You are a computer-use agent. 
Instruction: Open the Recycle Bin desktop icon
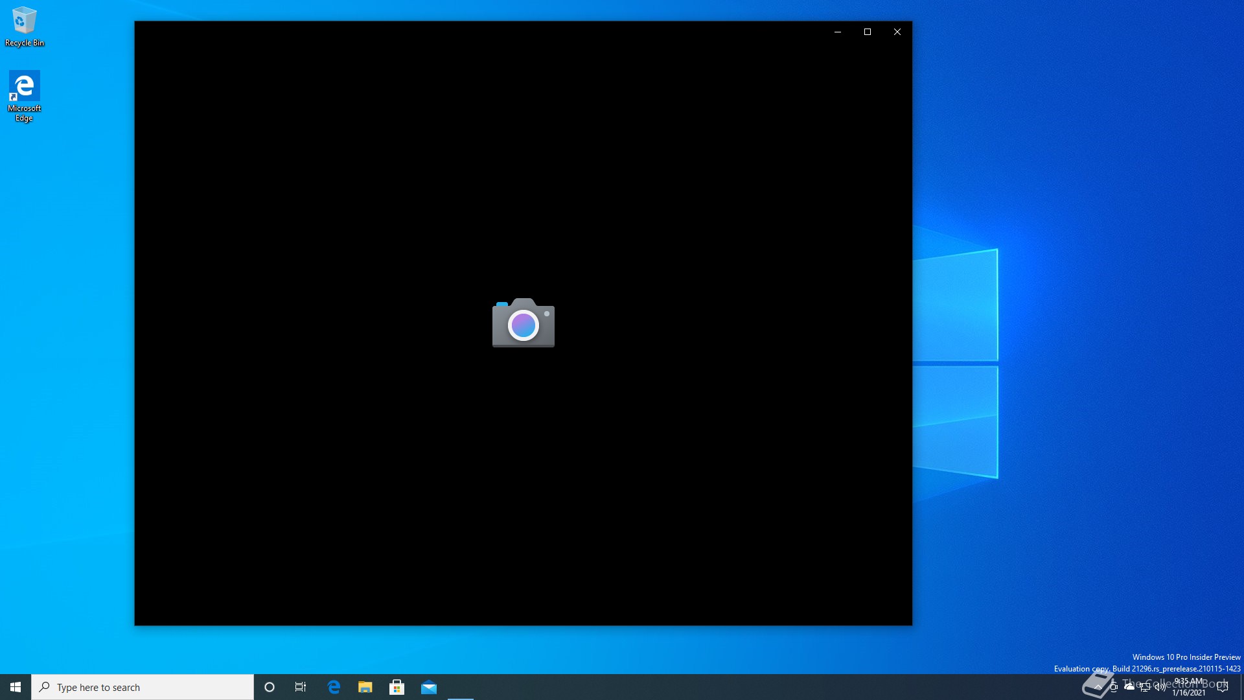tap(25, 27)
